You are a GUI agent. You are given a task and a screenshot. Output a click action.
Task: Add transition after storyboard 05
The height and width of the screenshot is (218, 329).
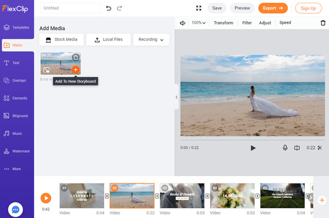[x=308, y=196]
